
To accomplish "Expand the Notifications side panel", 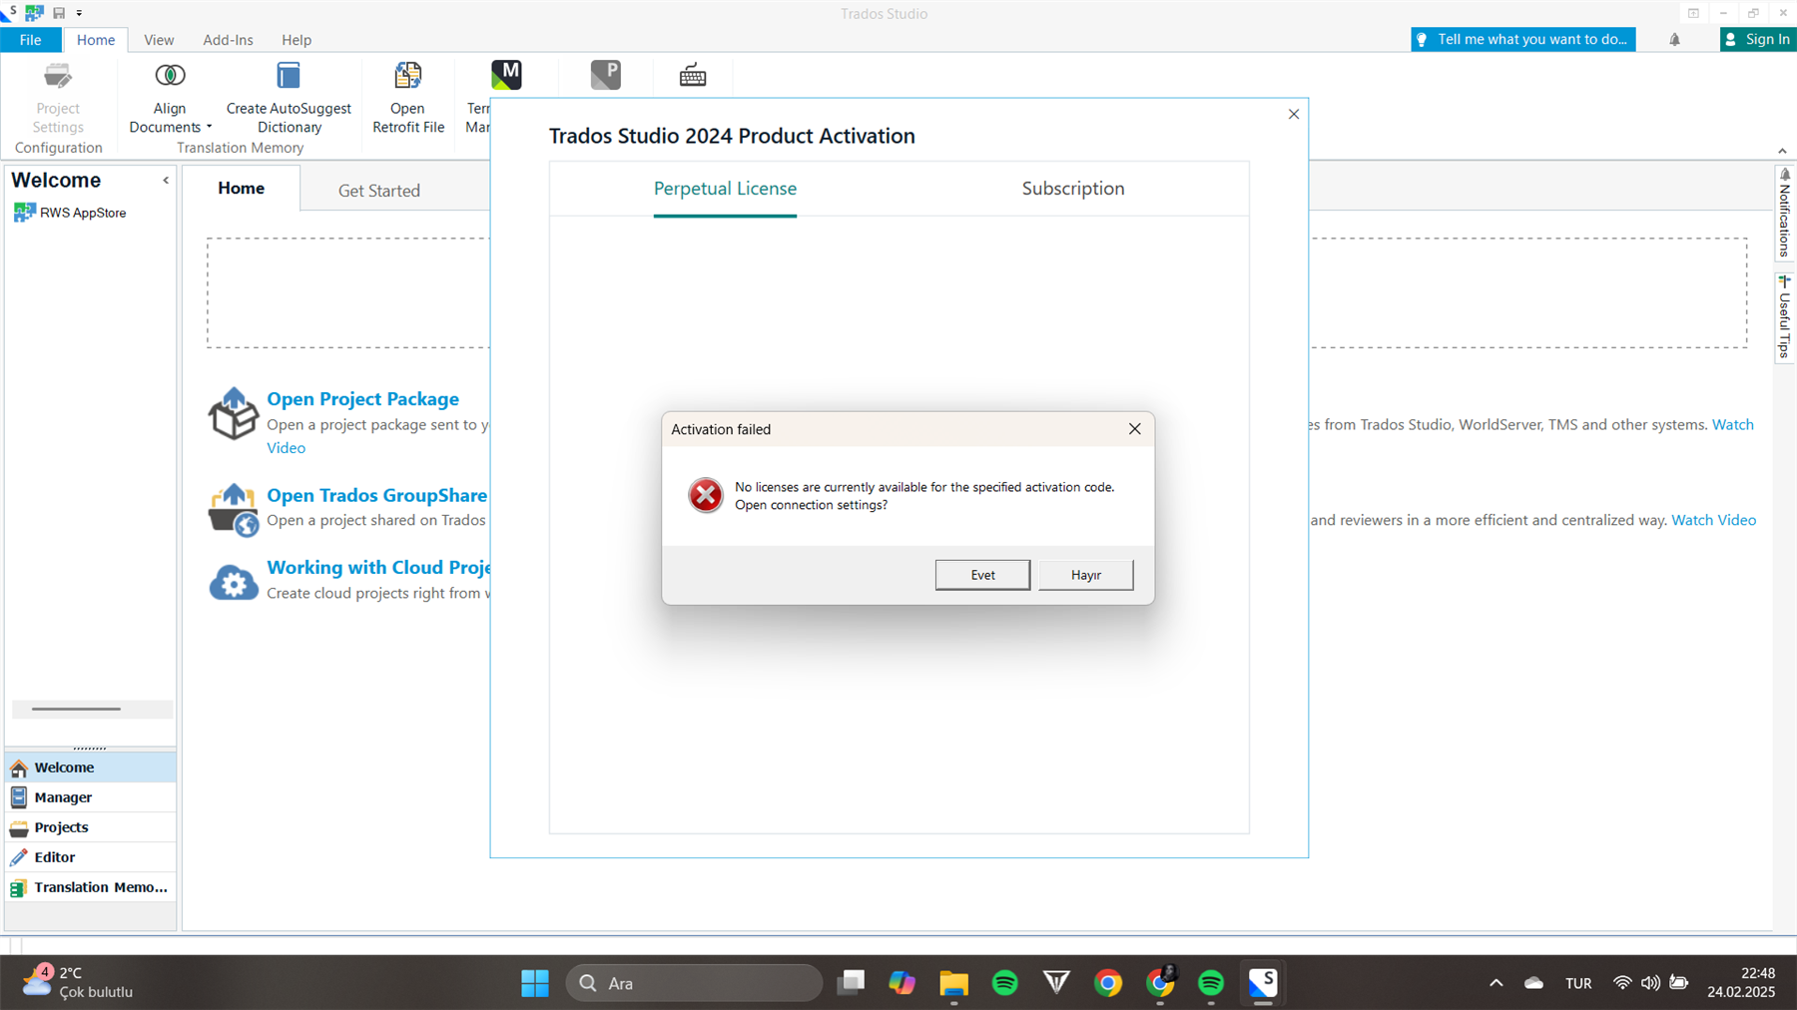I will [1785, 214].
